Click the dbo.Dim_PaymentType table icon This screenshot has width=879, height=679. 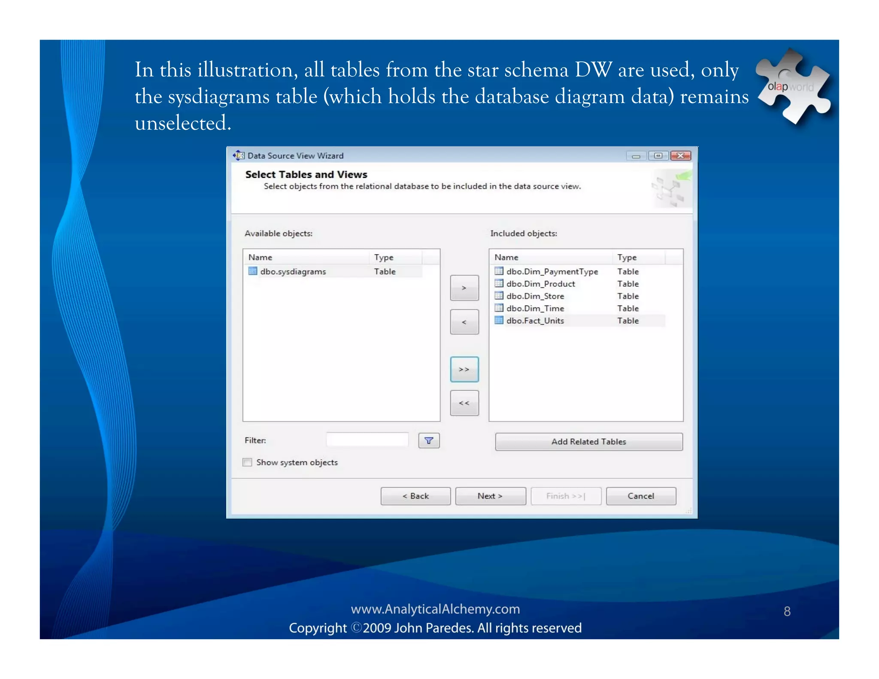499,271
